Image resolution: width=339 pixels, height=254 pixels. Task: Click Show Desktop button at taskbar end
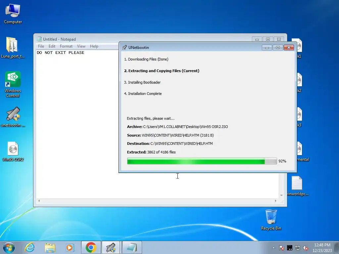tap(337, 247)
